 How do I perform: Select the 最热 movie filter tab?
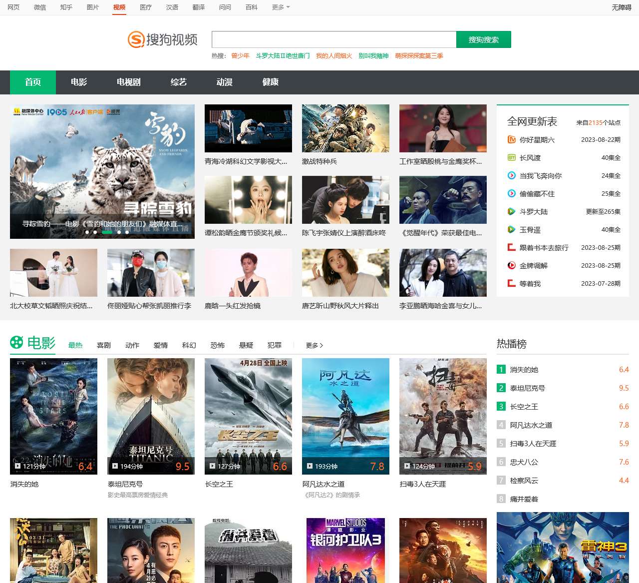pos(75,345)
